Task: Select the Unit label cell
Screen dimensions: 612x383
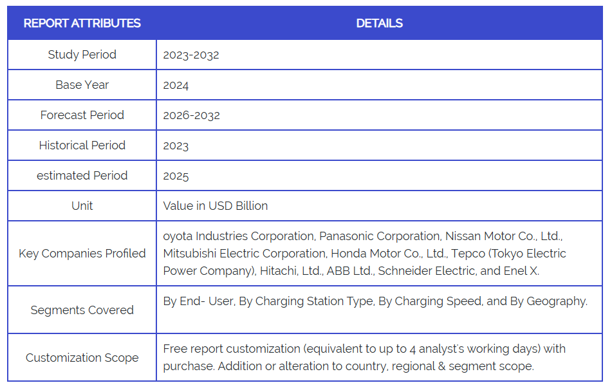Action: [82, 206]
